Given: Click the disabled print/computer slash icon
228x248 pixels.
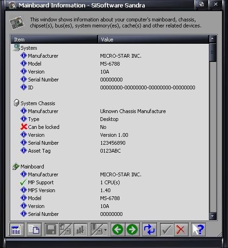Looking at the screenshot, I should click(66, 229).
